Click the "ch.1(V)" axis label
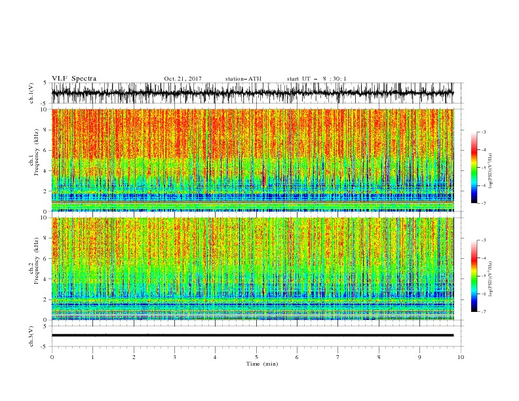519x401 pixels. click(31, 93)
